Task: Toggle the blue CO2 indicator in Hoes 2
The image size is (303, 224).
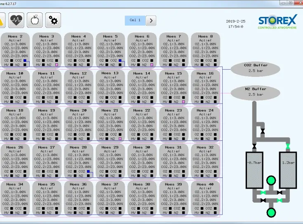Action: point(25,61)
